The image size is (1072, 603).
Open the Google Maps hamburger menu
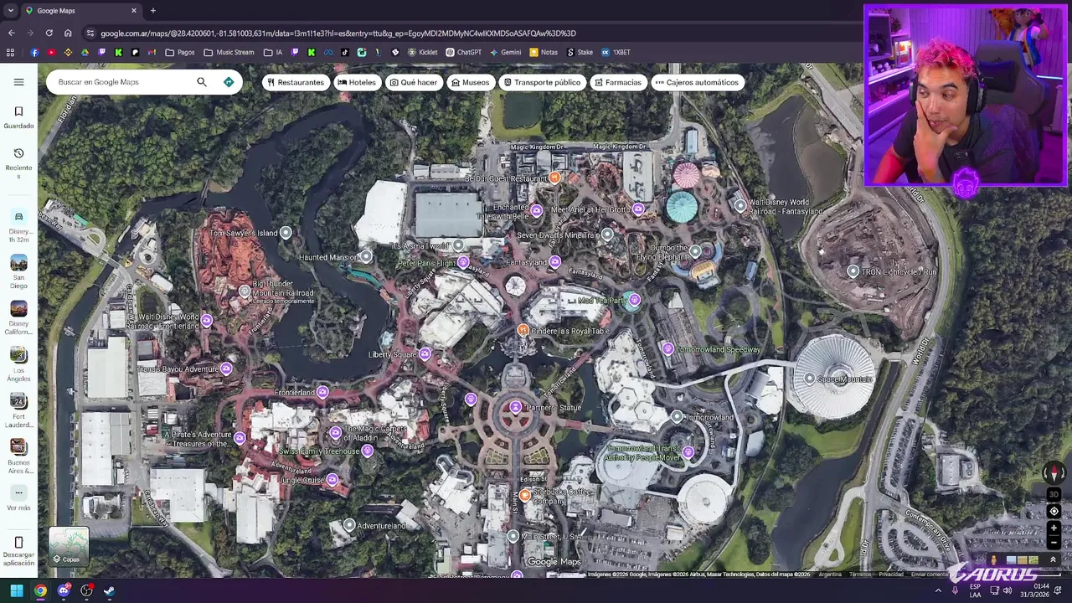coord(18,82)
